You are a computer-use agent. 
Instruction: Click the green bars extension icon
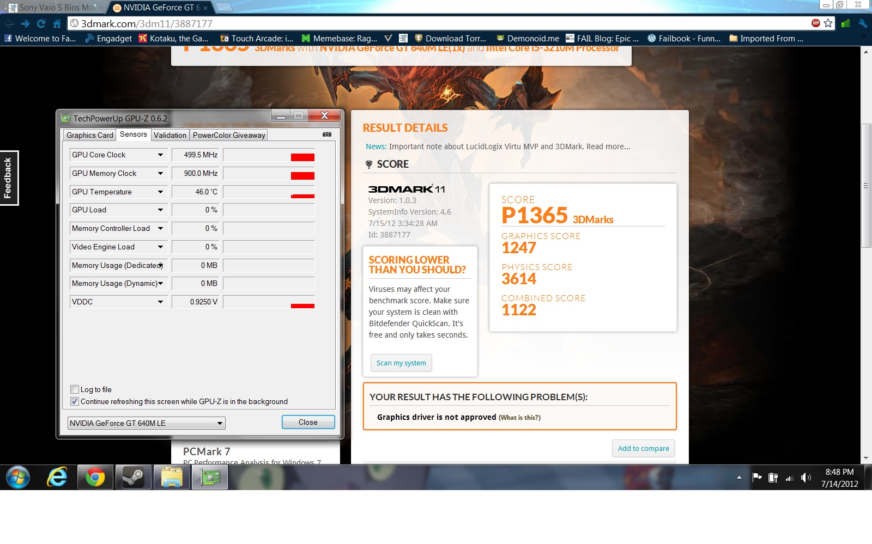point(845,23)
